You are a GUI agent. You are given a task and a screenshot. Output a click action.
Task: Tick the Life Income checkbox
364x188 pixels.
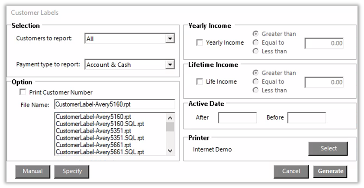[200, 82]
